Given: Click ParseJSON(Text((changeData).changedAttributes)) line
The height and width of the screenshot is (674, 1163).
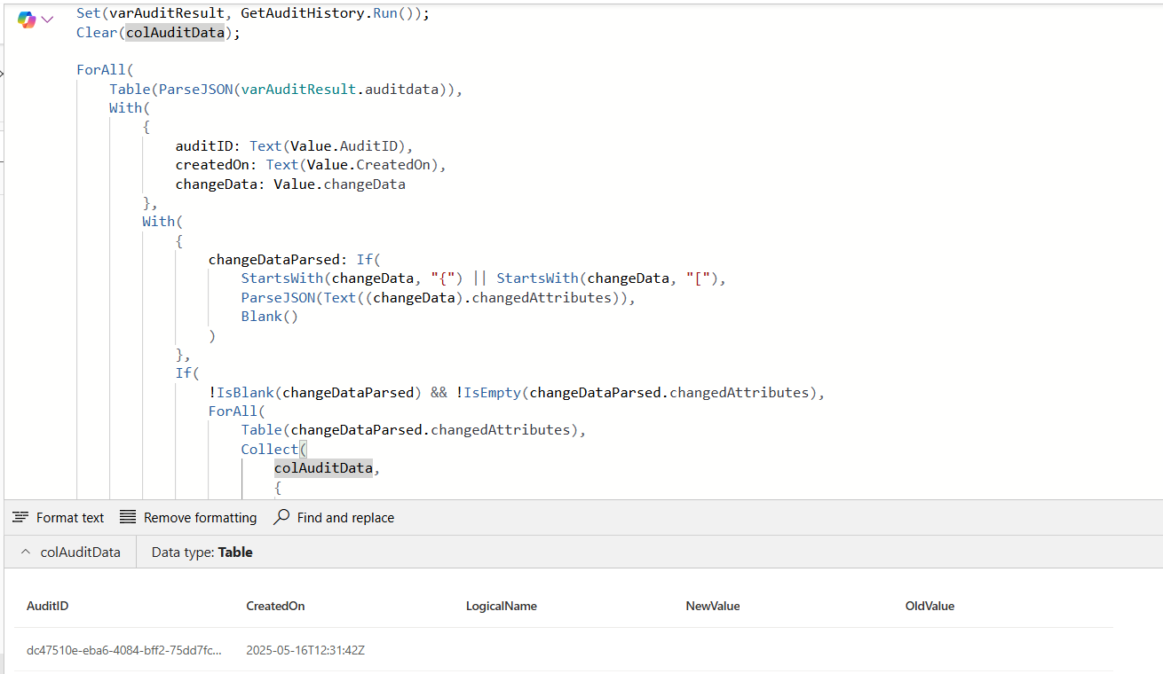Looking at the screenshot, I should (x=439, y=298).
